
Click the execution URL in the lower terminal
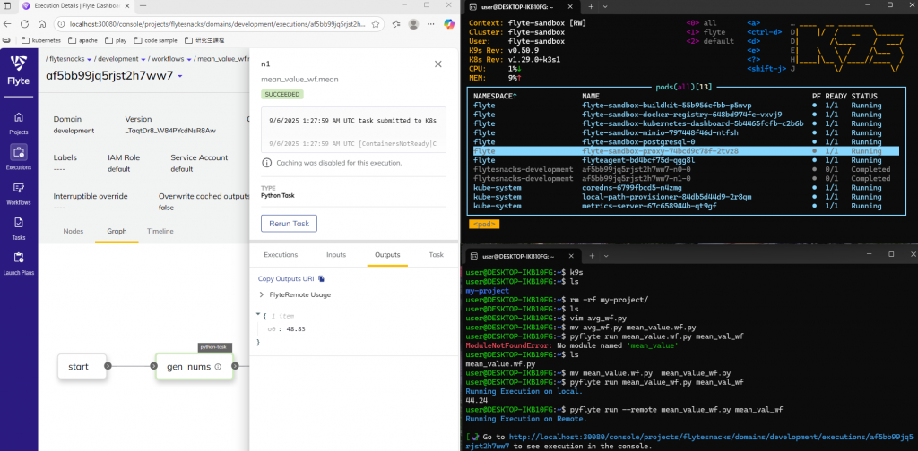pyautogui.click(x=689, y=441)
